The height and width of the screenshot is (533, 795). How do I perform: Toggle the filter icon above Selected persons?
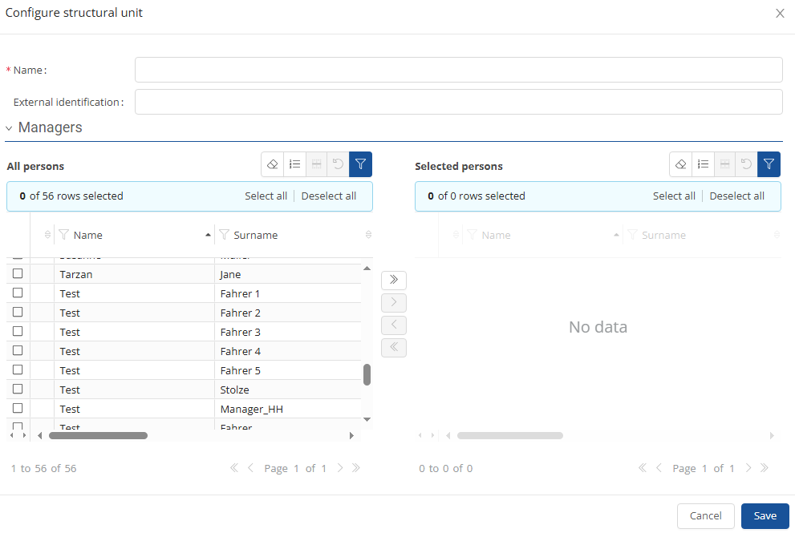click(x=769, y=164)
